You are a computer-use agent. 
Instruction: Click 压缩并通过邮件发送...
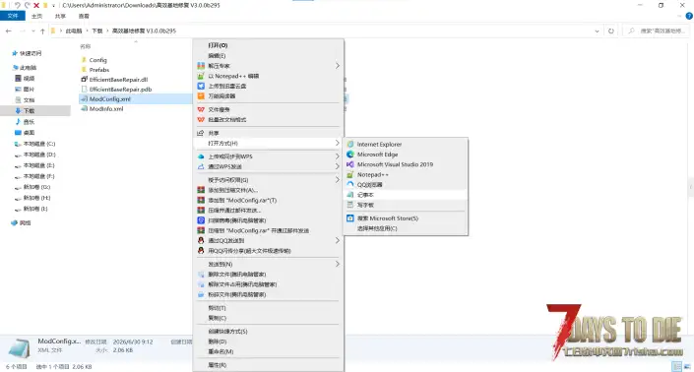tap(268, 210)
